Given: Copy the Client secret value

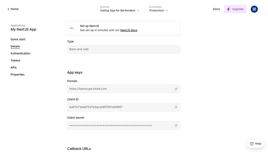Looking at the screenshot, I should tap(176, 126).
